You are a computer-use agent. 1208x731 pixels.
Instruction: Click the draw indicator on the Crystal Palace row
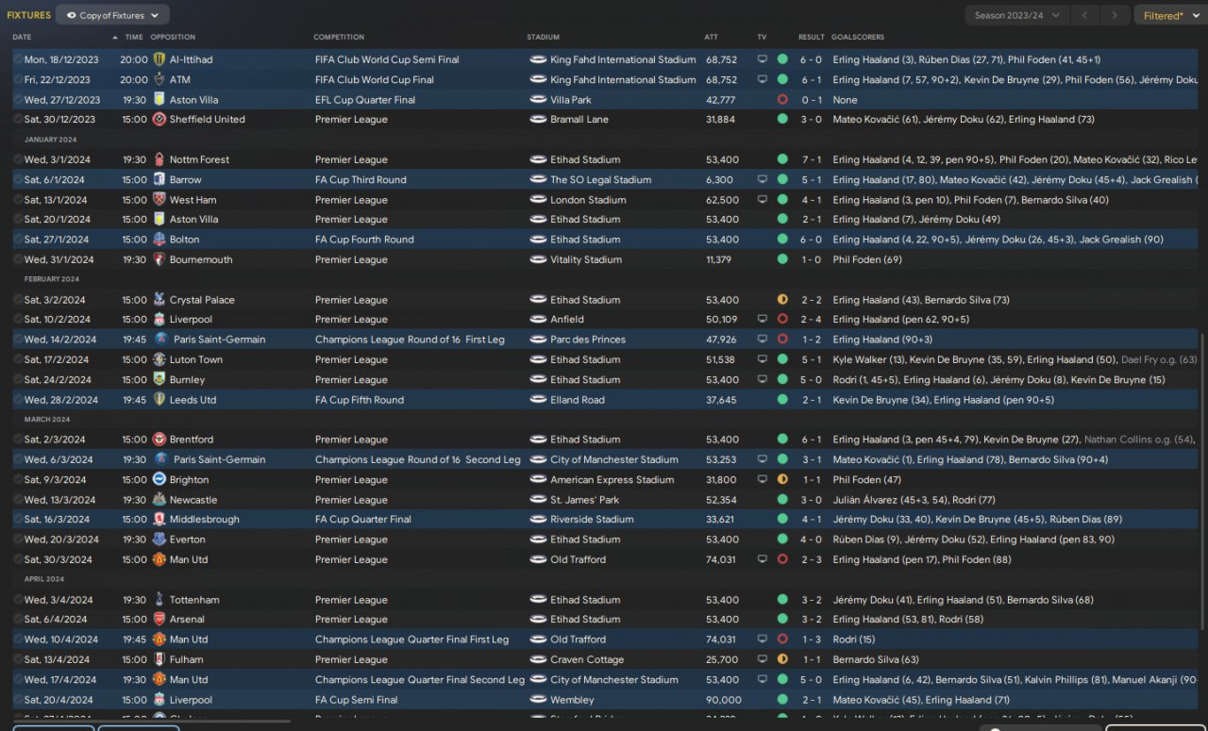click(x=782, y=300)
